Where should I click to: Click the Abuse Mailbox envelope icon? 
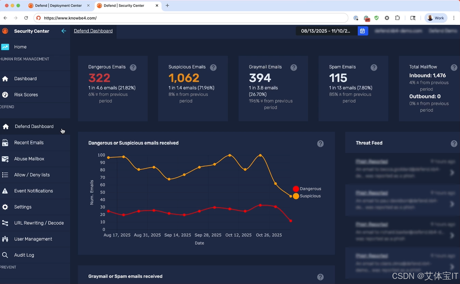(x=5, y=159)
